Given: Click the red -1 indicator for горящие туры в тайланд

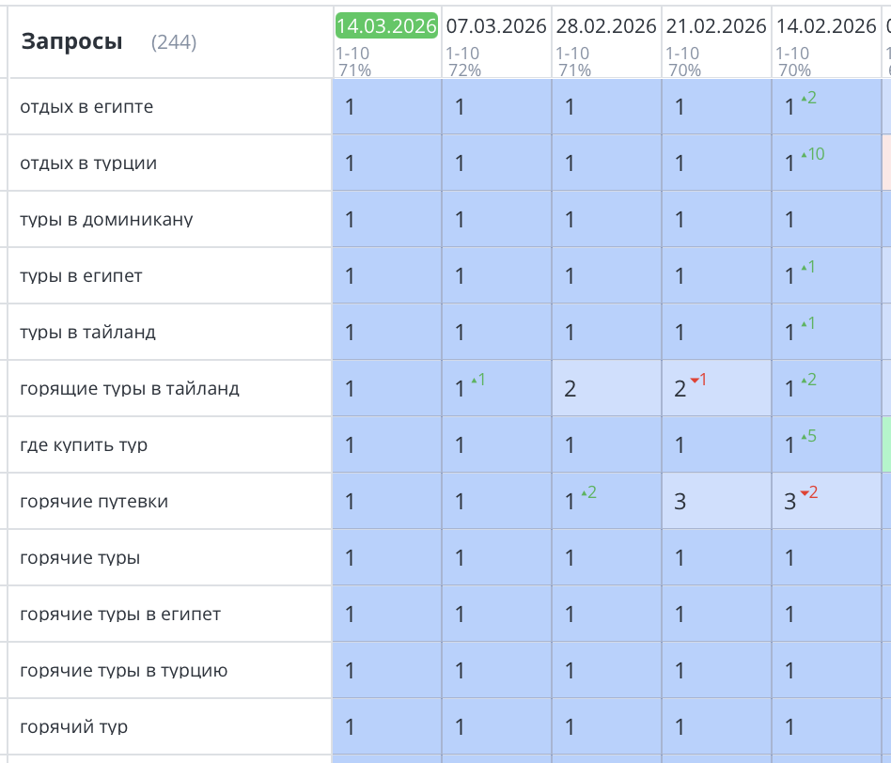Looking at the screenshot, I should [698, 380].
